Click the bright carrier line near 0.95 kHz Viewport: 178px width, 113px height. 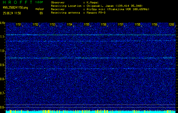pos(91,58)
